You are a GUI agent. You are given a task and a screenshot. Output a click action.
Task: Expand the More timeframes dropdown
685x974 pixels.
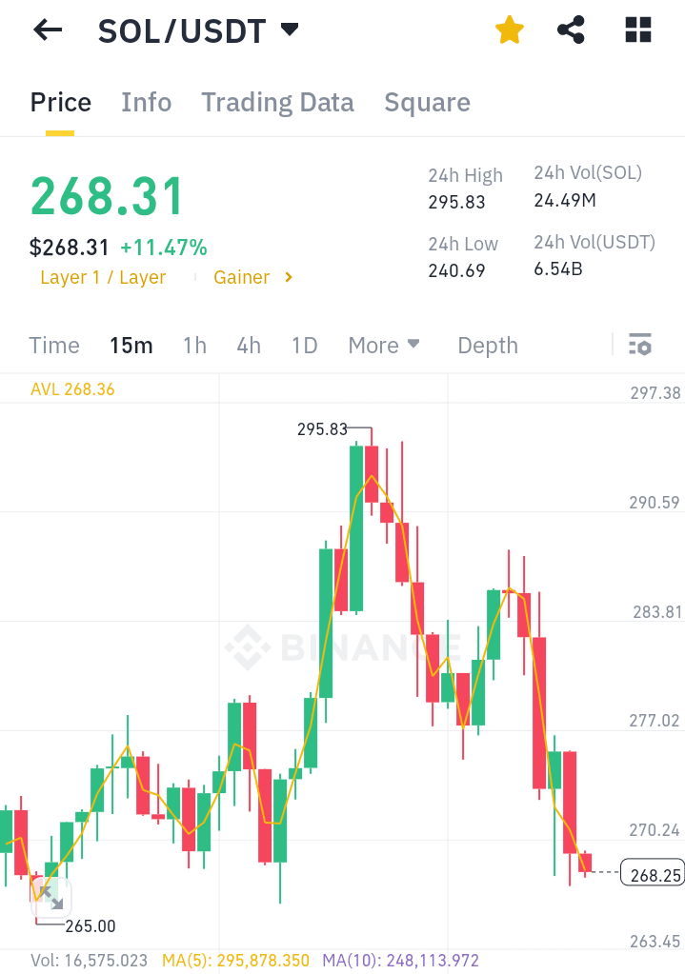384,345
